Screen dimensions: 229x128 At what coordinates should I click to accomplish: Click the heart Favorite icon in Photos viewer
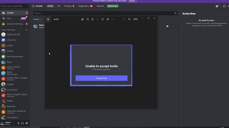pyautogui.click(x=98, y=19)
